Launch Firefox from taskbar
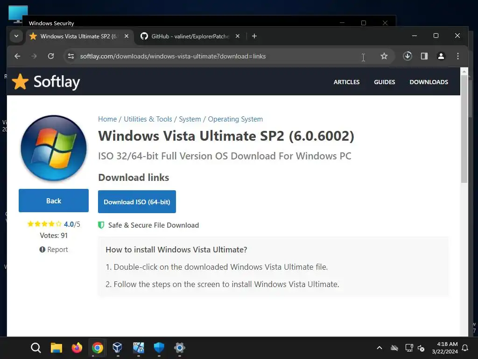 point(77,348)
